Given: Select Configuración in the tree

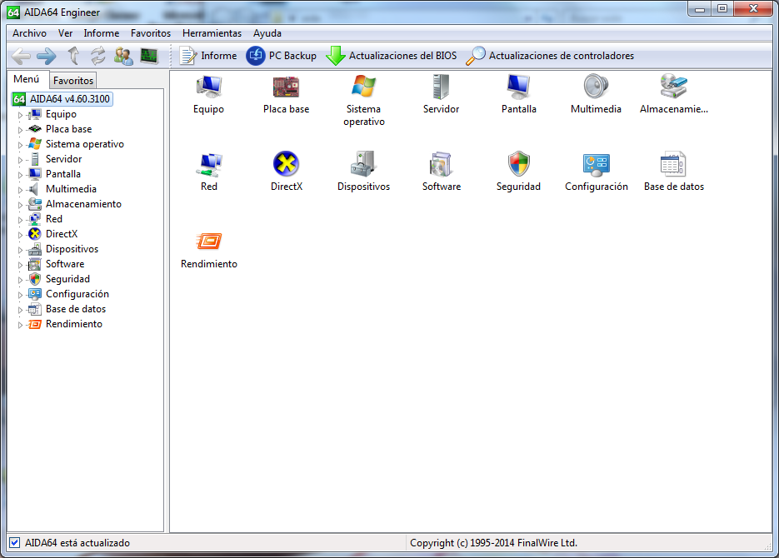Looking at the screenshot, I should point(77,294).
